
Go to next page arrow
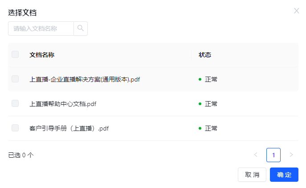(291, 155)
